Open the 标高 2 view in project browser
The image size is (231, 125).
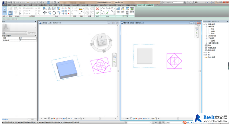tap(213, 33)
